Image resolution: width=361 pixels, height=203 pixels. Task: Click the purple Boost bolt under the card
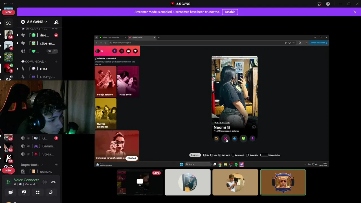(252, 138)
